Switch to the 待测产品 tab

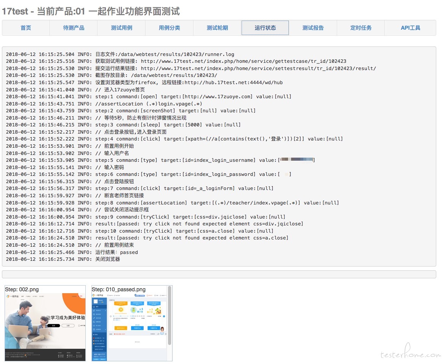[x=74, y=28]
